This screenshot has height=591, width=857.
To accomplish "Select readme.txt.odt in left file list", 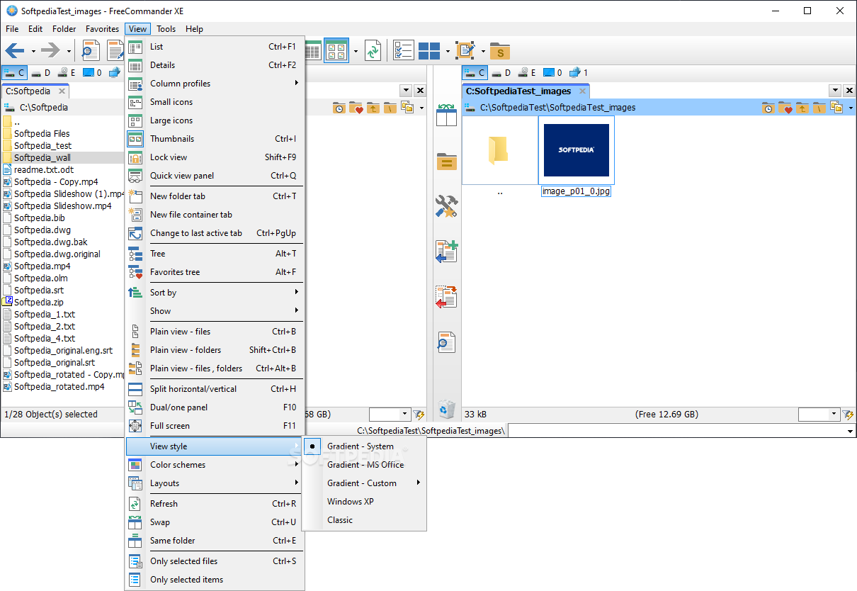I will pyautogui.click(x=43, y=169).
